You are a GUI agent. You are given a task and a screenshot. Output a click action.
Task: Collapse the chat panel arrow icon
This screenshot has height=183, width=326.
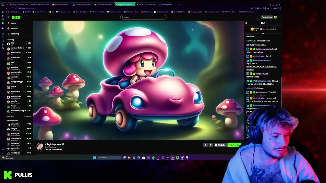tap(246, 23)
